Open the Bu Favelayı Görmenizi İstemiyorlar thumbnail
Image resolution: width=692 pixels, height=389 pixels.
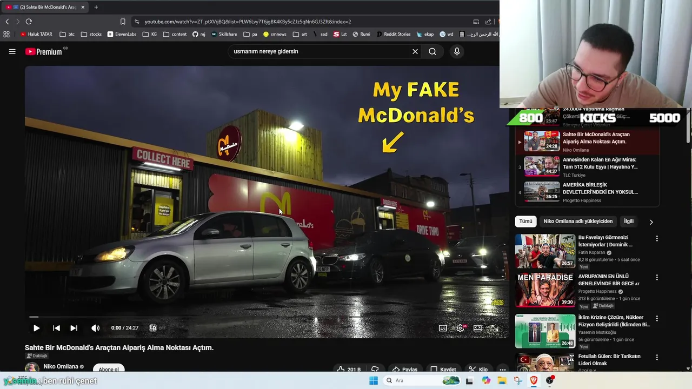pos(545,251)
